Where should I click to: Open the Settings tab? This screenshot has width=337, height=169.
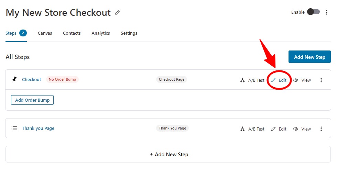pos(129,33)
